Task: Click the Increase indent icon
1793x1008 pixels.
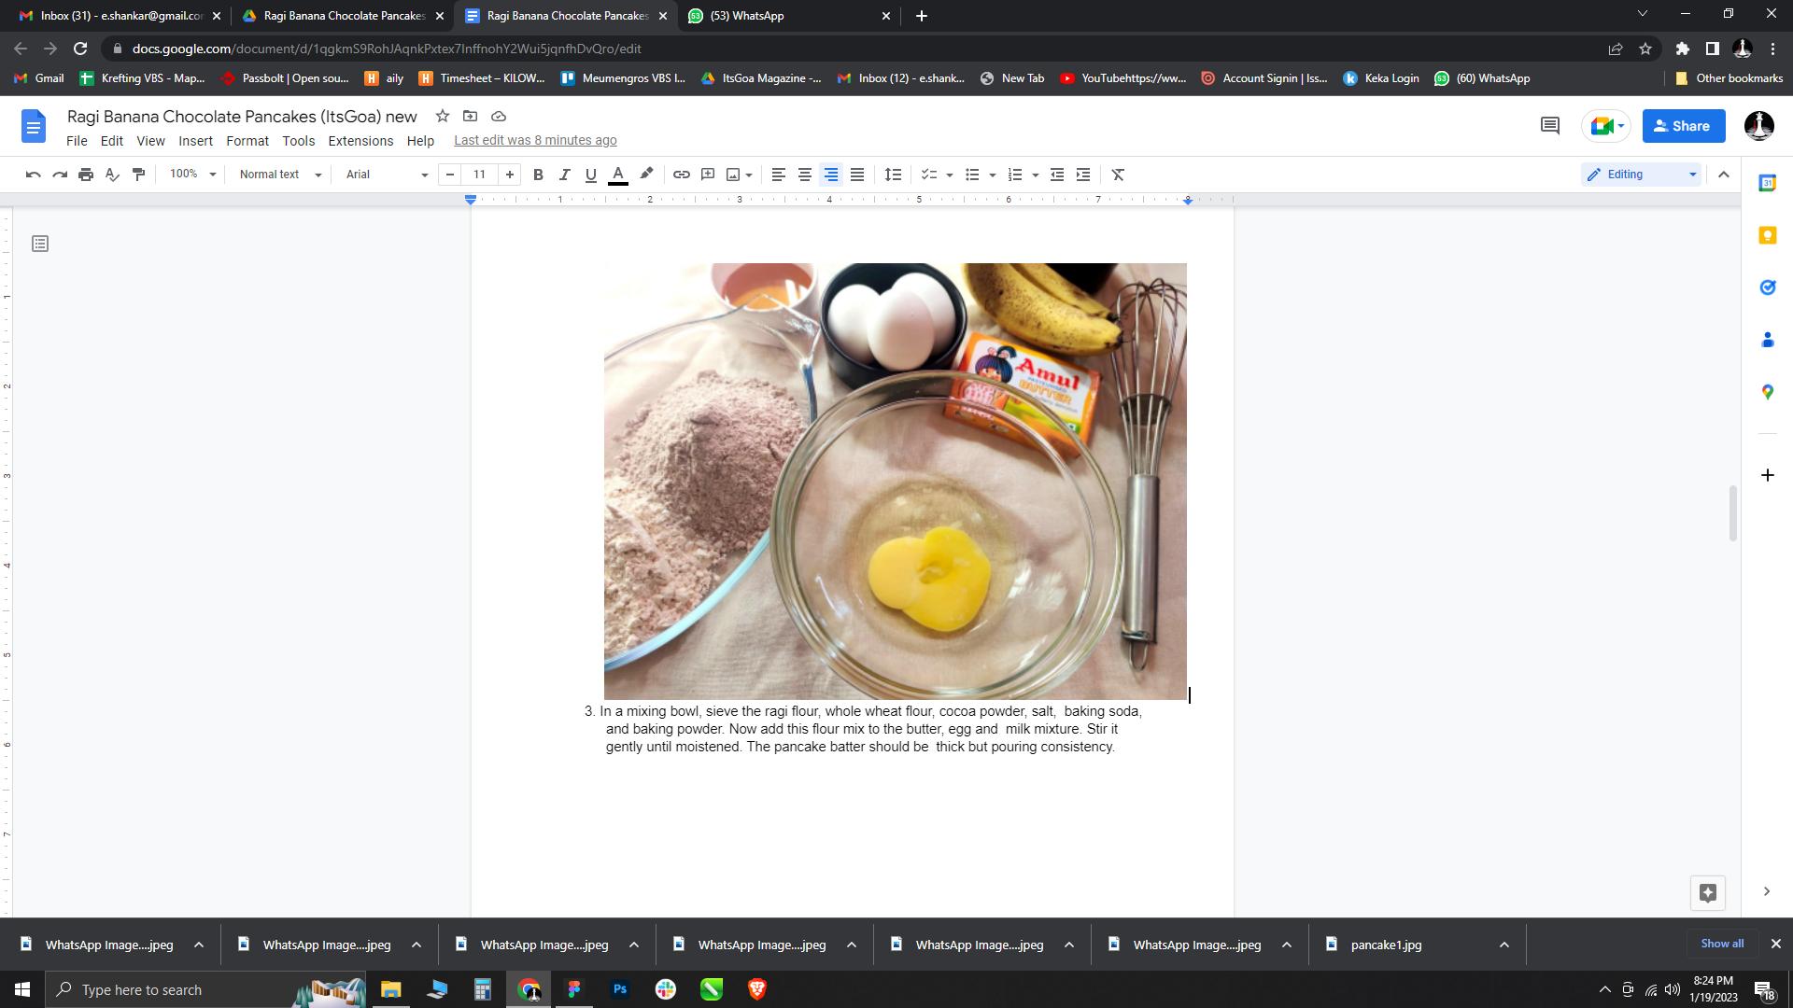Action: [1083, 175]
